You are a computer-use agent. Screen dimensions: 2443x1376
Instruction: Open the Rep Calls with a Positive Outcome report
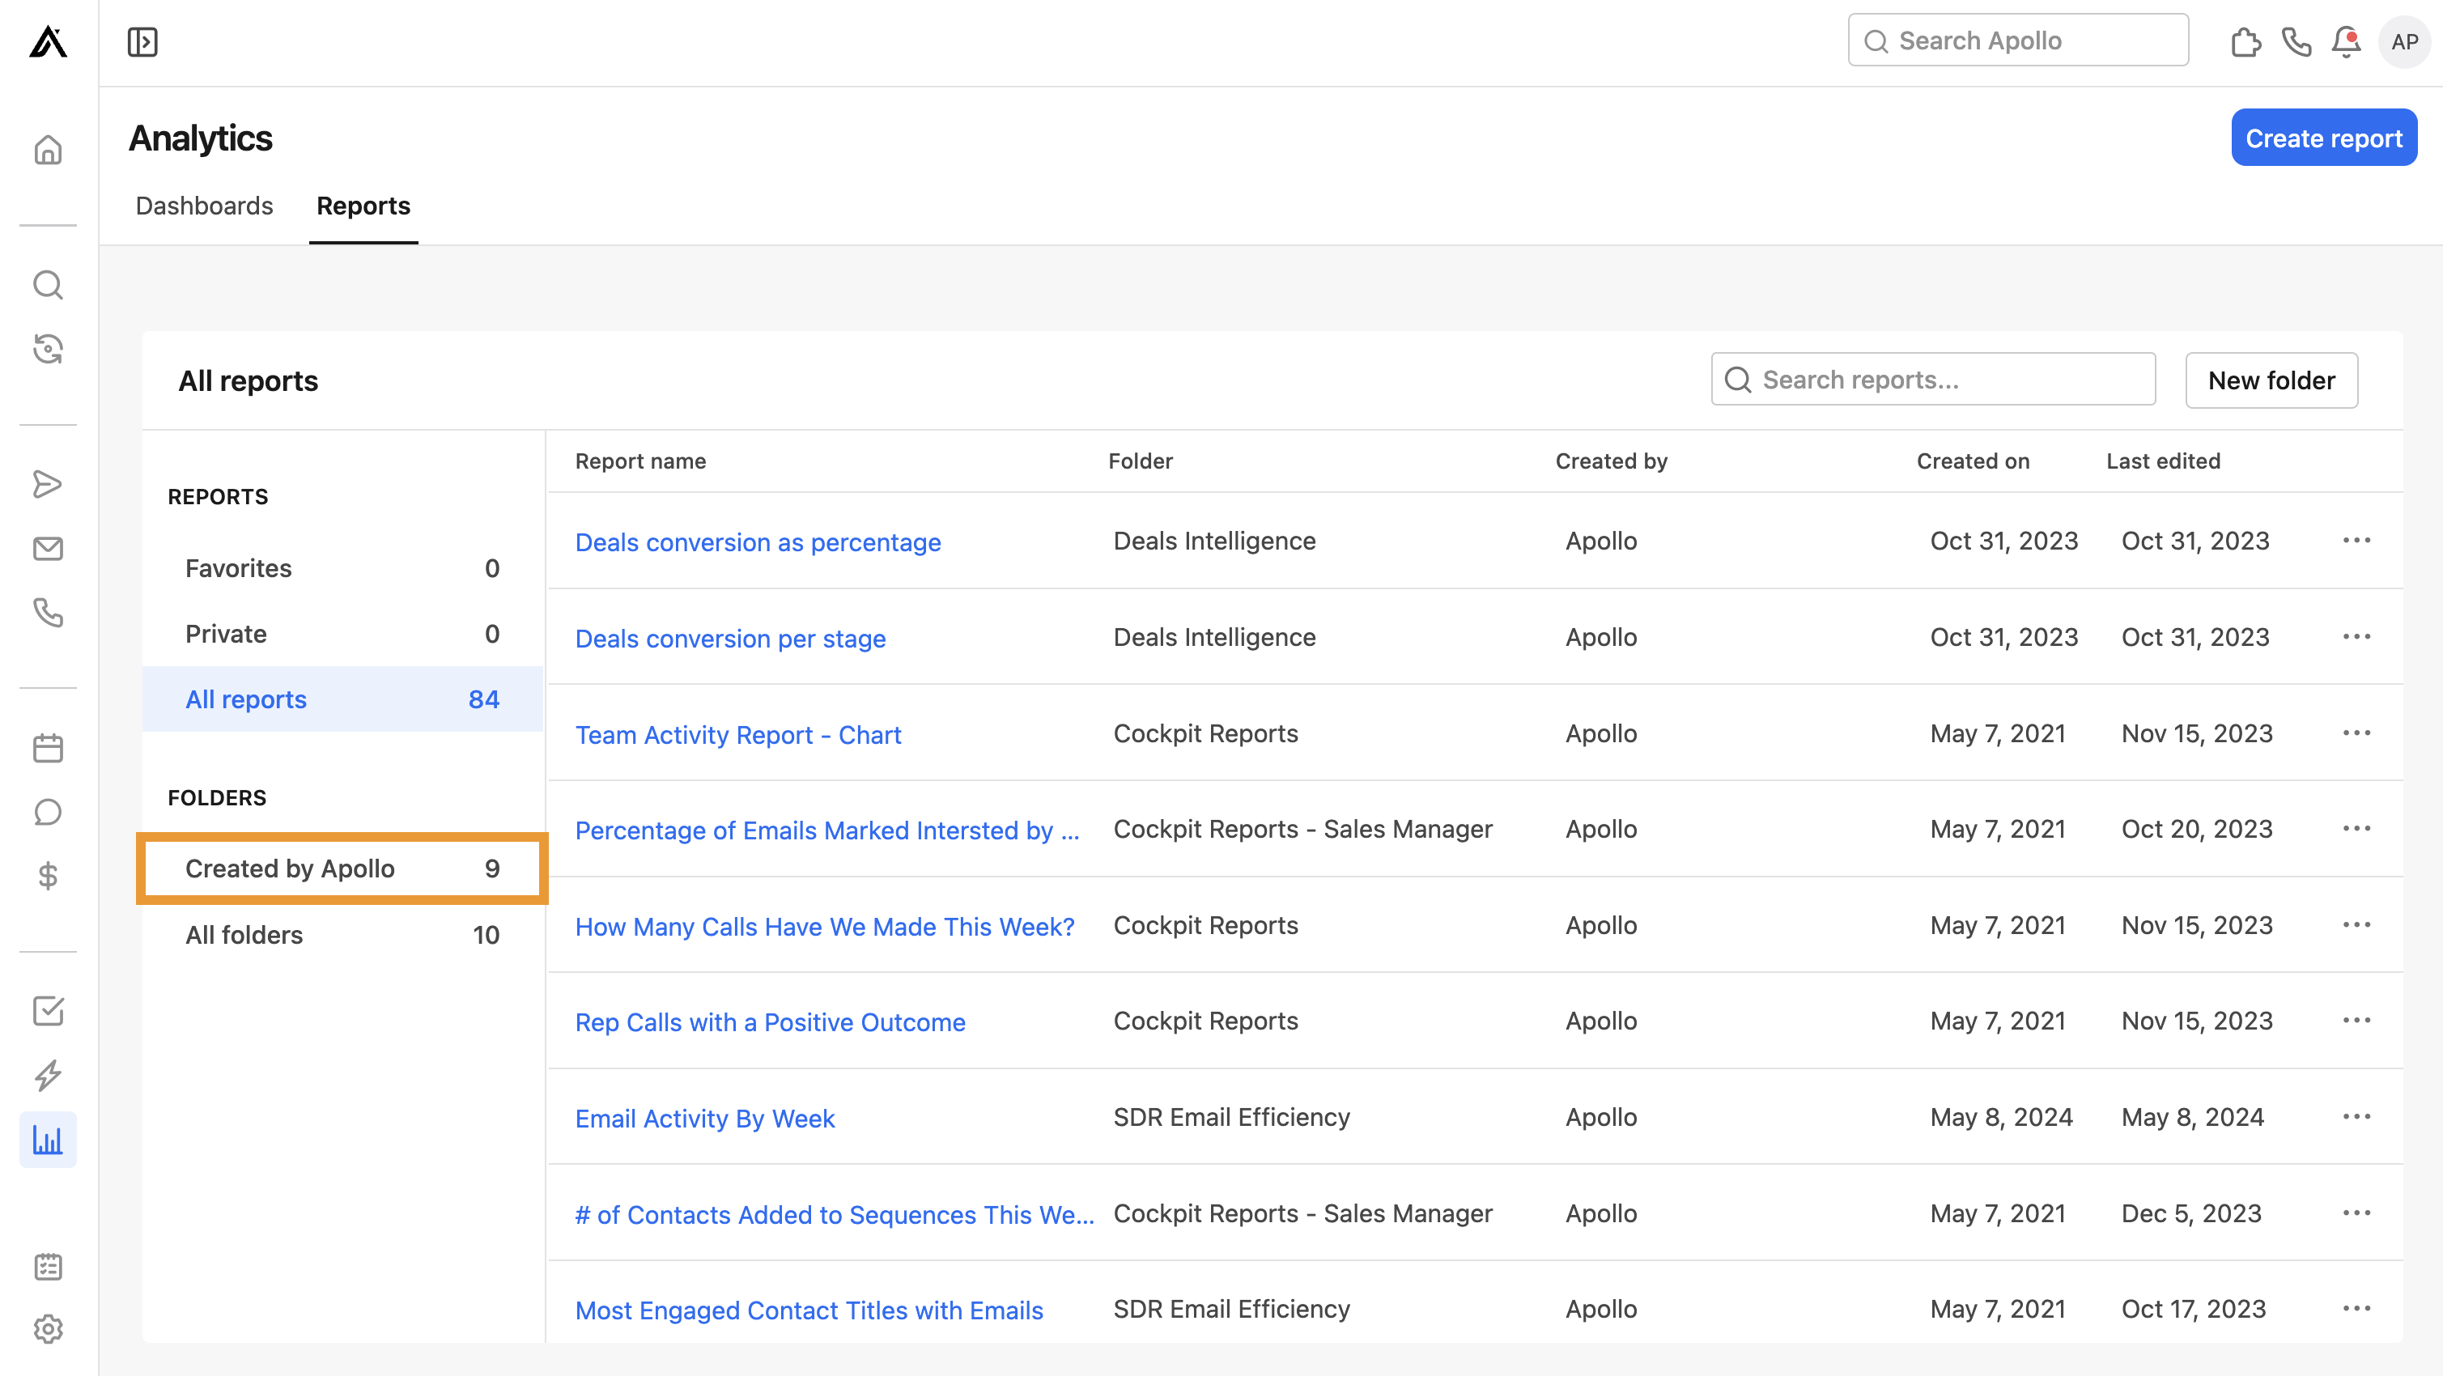(x=770, y=1021)
